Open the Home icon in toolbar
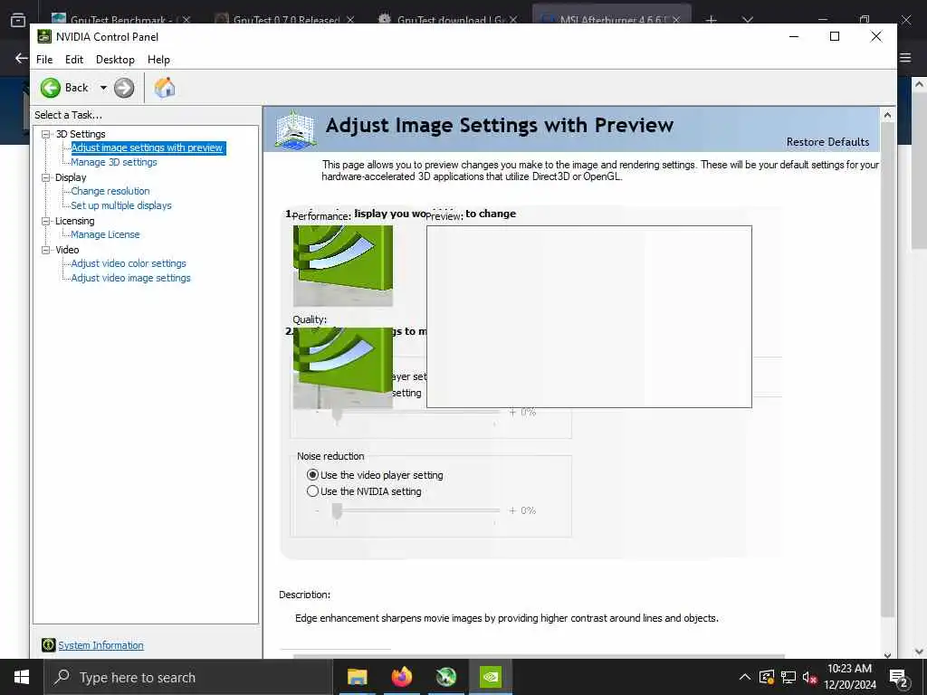The height and width of the screenshot is (695, 927). [x=165, y=88]
